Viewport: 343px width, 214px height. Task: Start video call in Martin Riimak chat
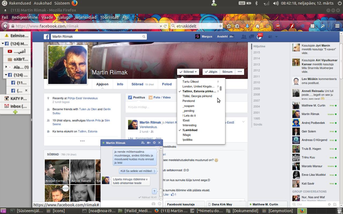(x=149, y=143)
